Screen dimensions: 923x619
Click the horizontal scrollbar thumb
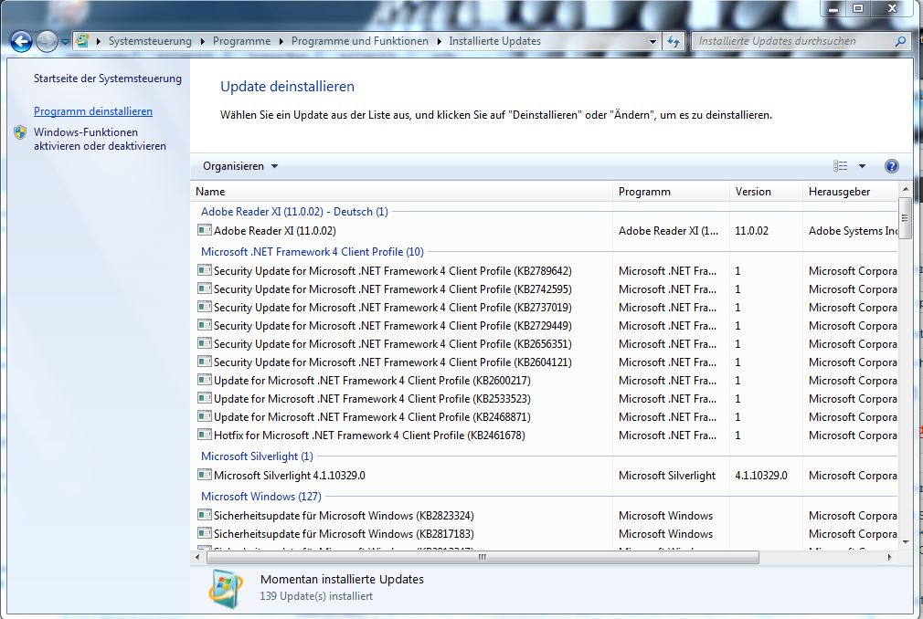click(483, 557)
